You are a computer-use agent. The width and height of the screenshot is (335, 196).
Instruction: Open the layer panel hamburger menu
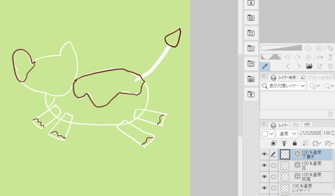tap(264, 123)
